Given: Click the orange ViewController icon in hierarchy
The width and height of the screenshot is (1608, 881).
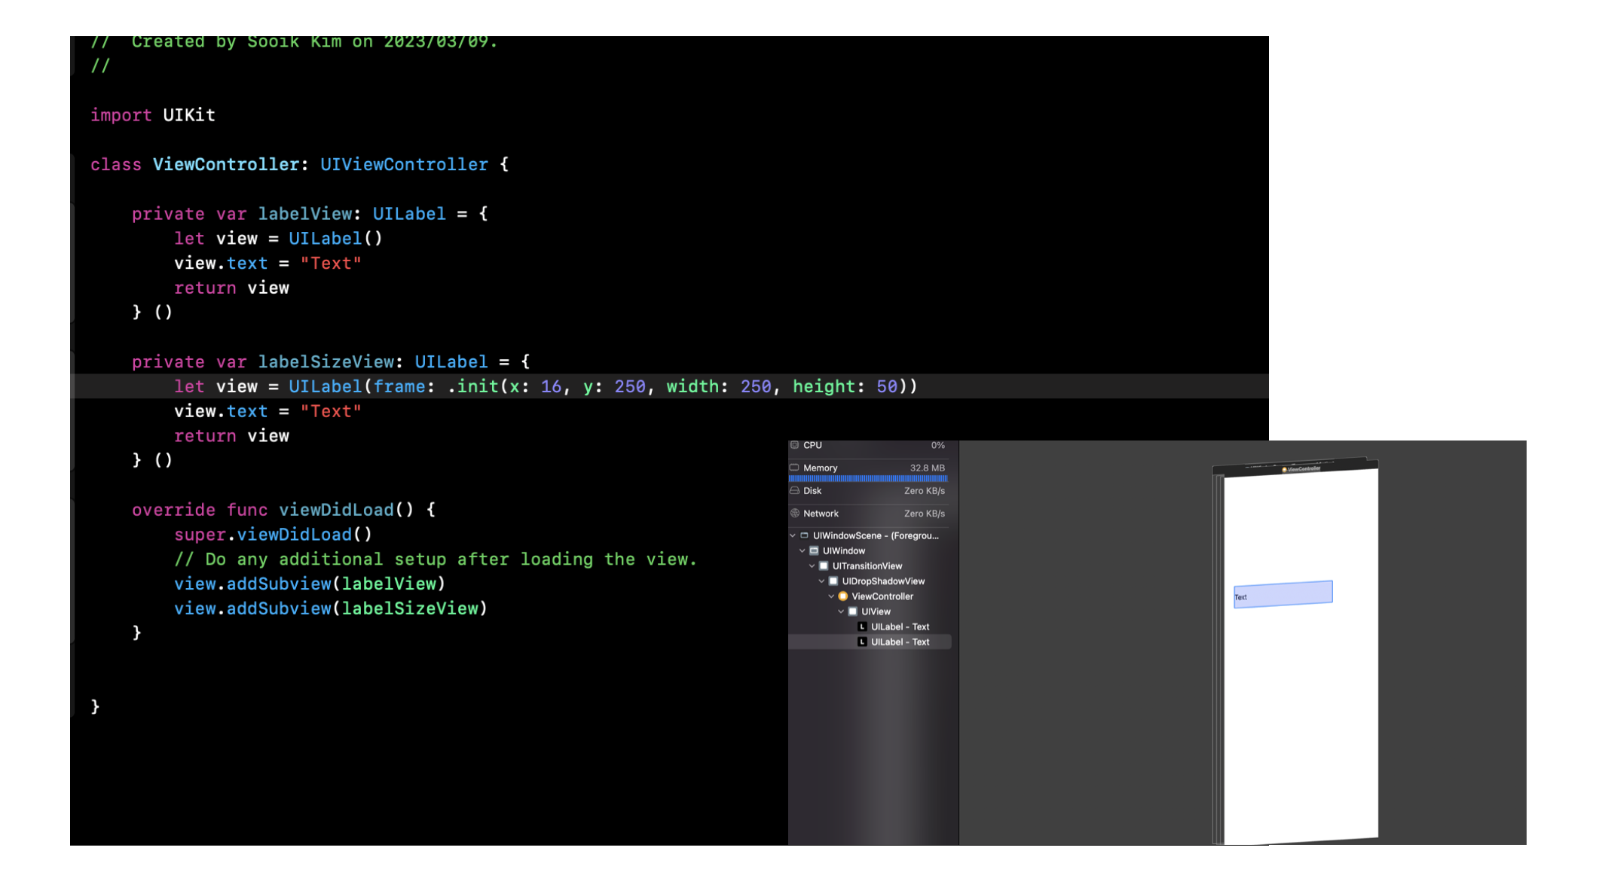Looking at the screenshot, I should pyautogui.click(x=843, y=596).
